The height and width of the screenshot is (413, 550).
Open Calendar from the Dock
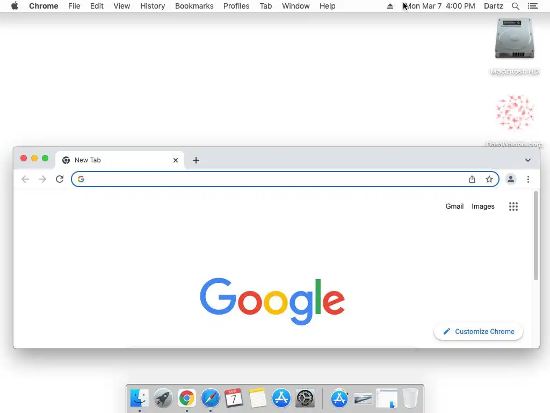pos(234,398)
